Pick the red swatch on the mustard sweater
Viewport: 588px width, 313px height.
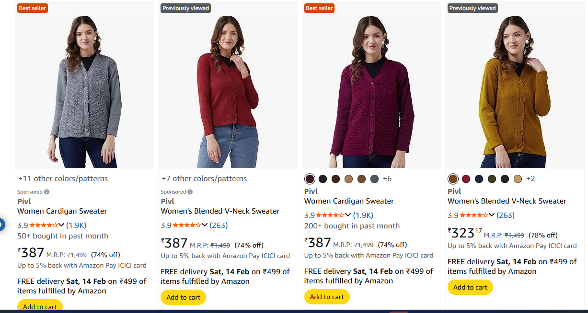[466, 179]
